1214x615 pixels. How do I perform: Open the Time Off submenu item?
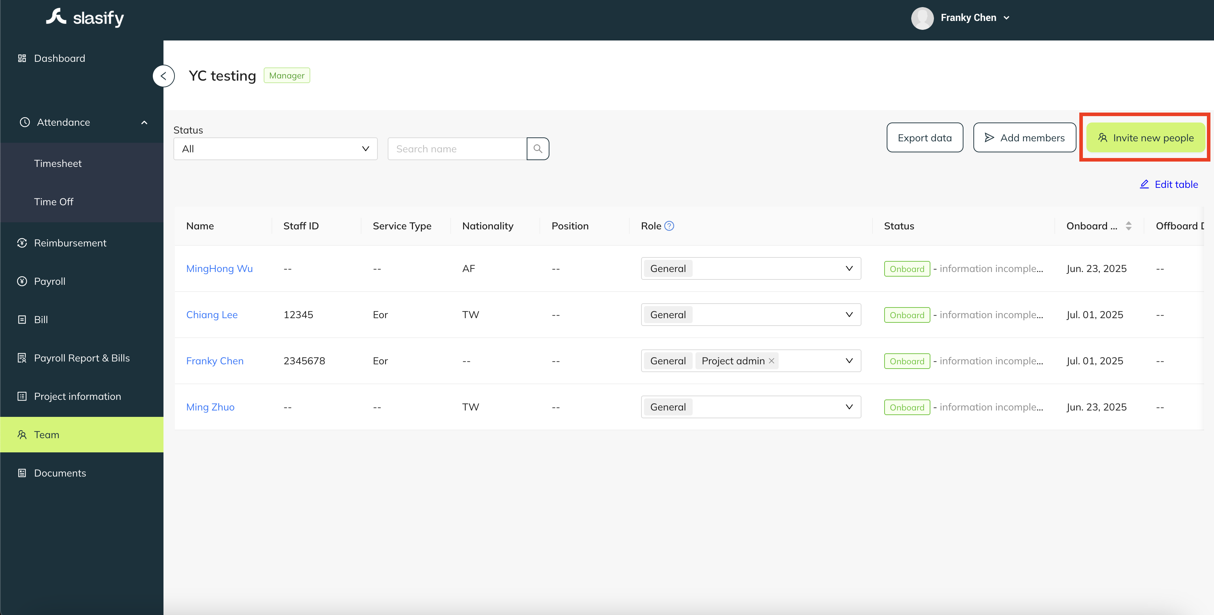pyautogui.click(x=81, y=202)
